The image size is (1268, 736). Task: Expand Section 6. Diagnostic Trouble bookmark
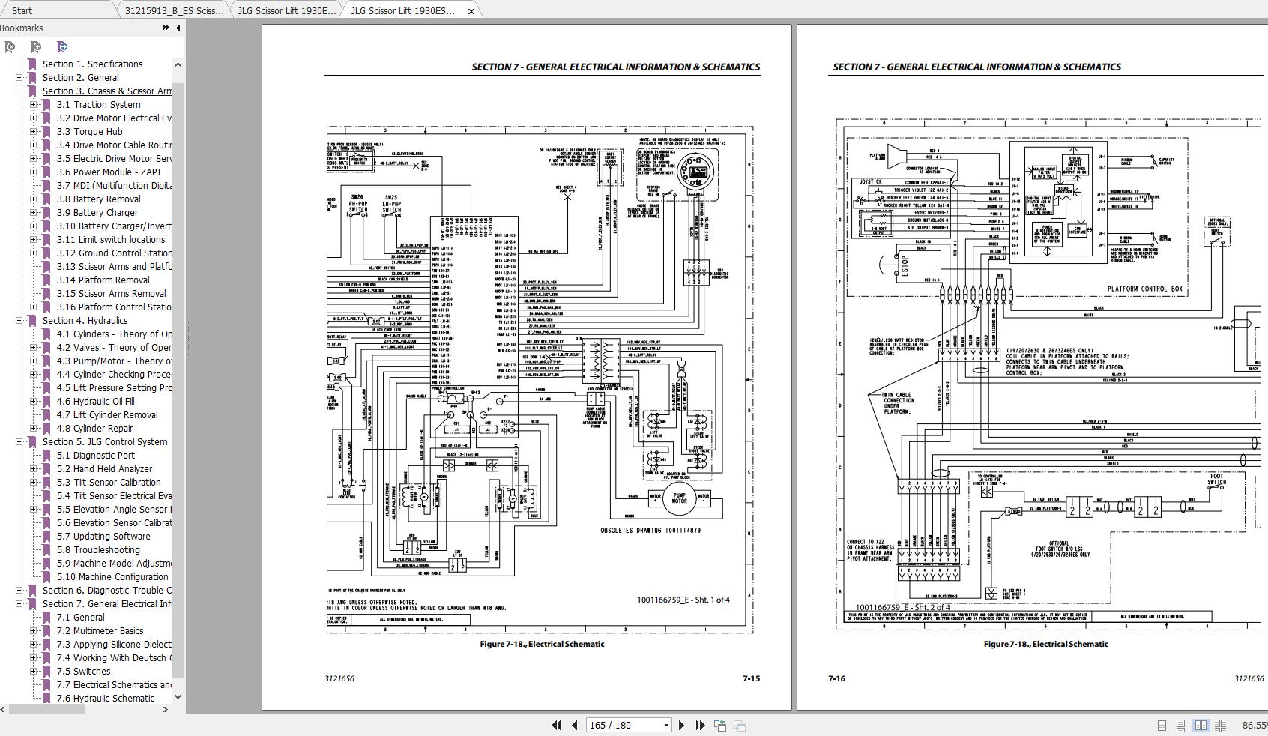pyautogui.click(x=19, y=591)
